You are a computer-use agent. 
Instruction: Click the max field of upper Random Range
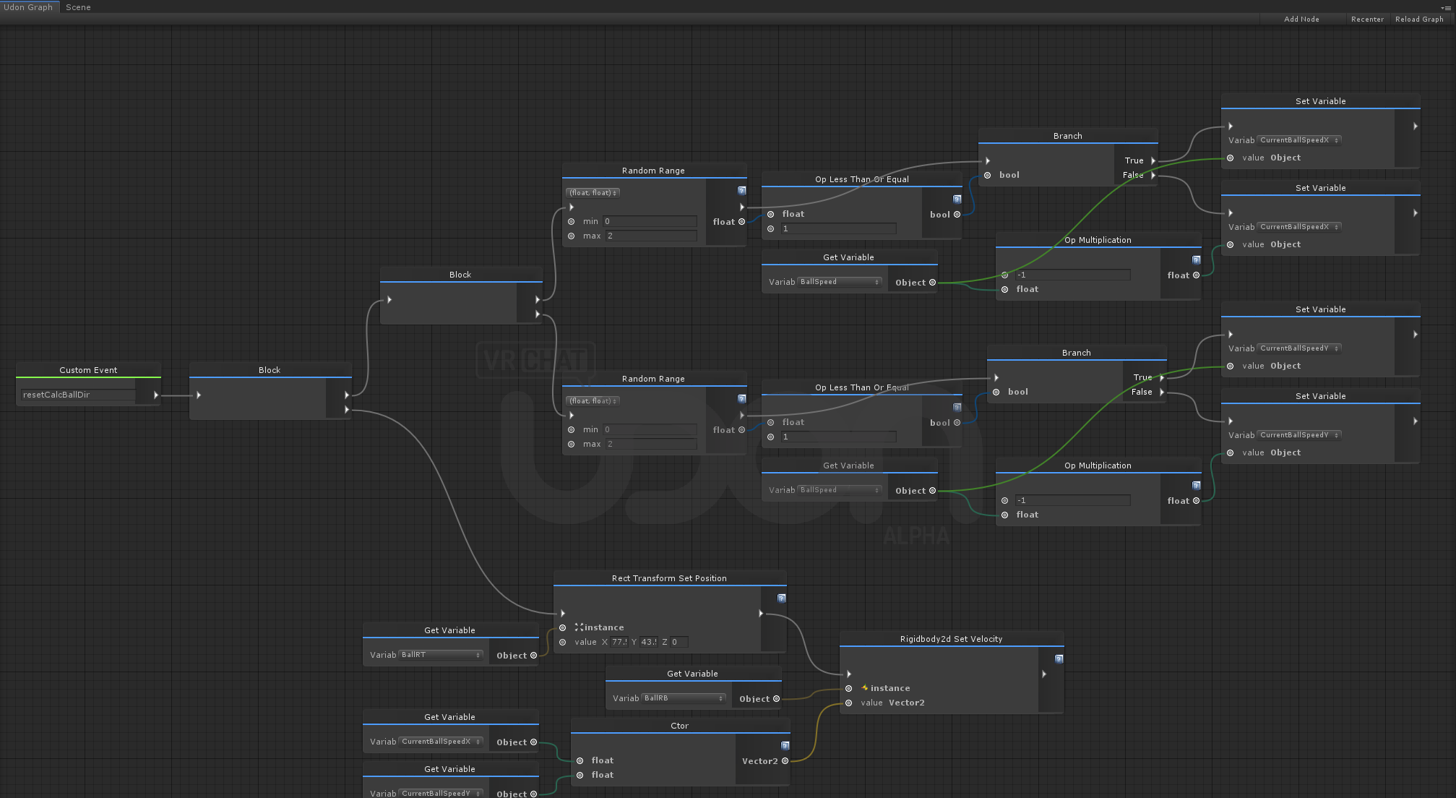click(650, 236)
